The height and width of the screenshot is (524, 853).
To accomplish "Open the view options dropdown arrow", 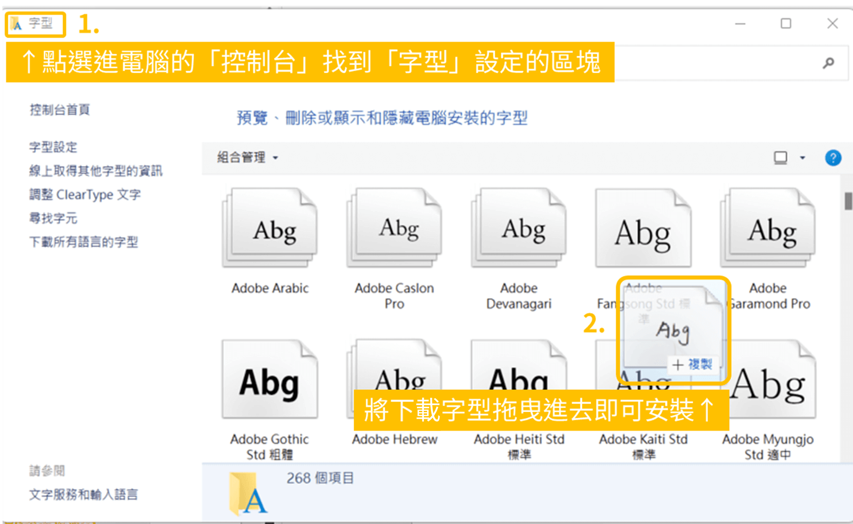I will pos(803,158).
